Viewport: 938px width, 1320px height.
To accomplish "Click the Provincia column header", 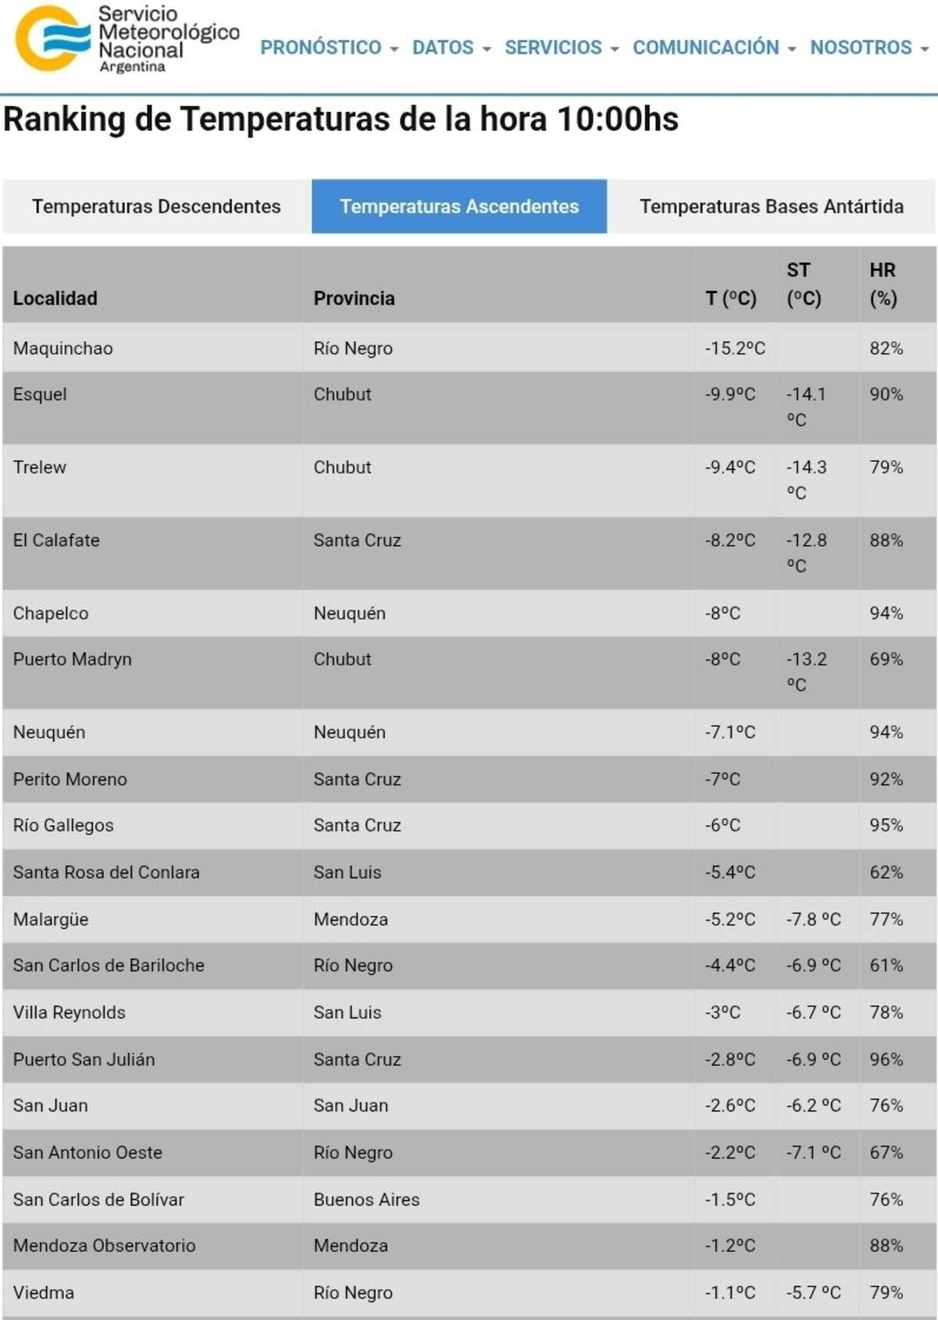I will coord(354,298).
